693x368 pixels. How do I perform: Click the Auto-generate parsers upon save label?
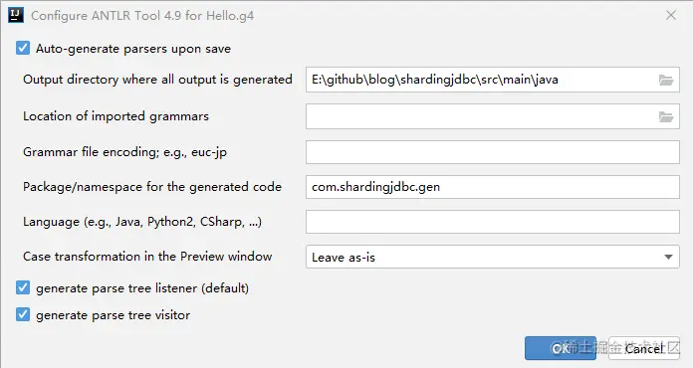(x=133, y=49)
